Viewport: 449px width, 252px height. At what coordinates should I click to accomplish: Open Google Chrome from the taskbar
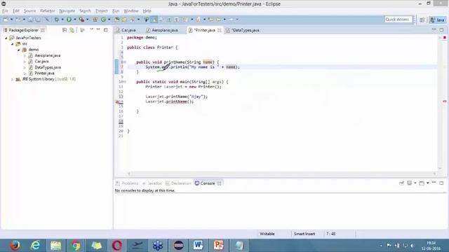coord(76,246)
